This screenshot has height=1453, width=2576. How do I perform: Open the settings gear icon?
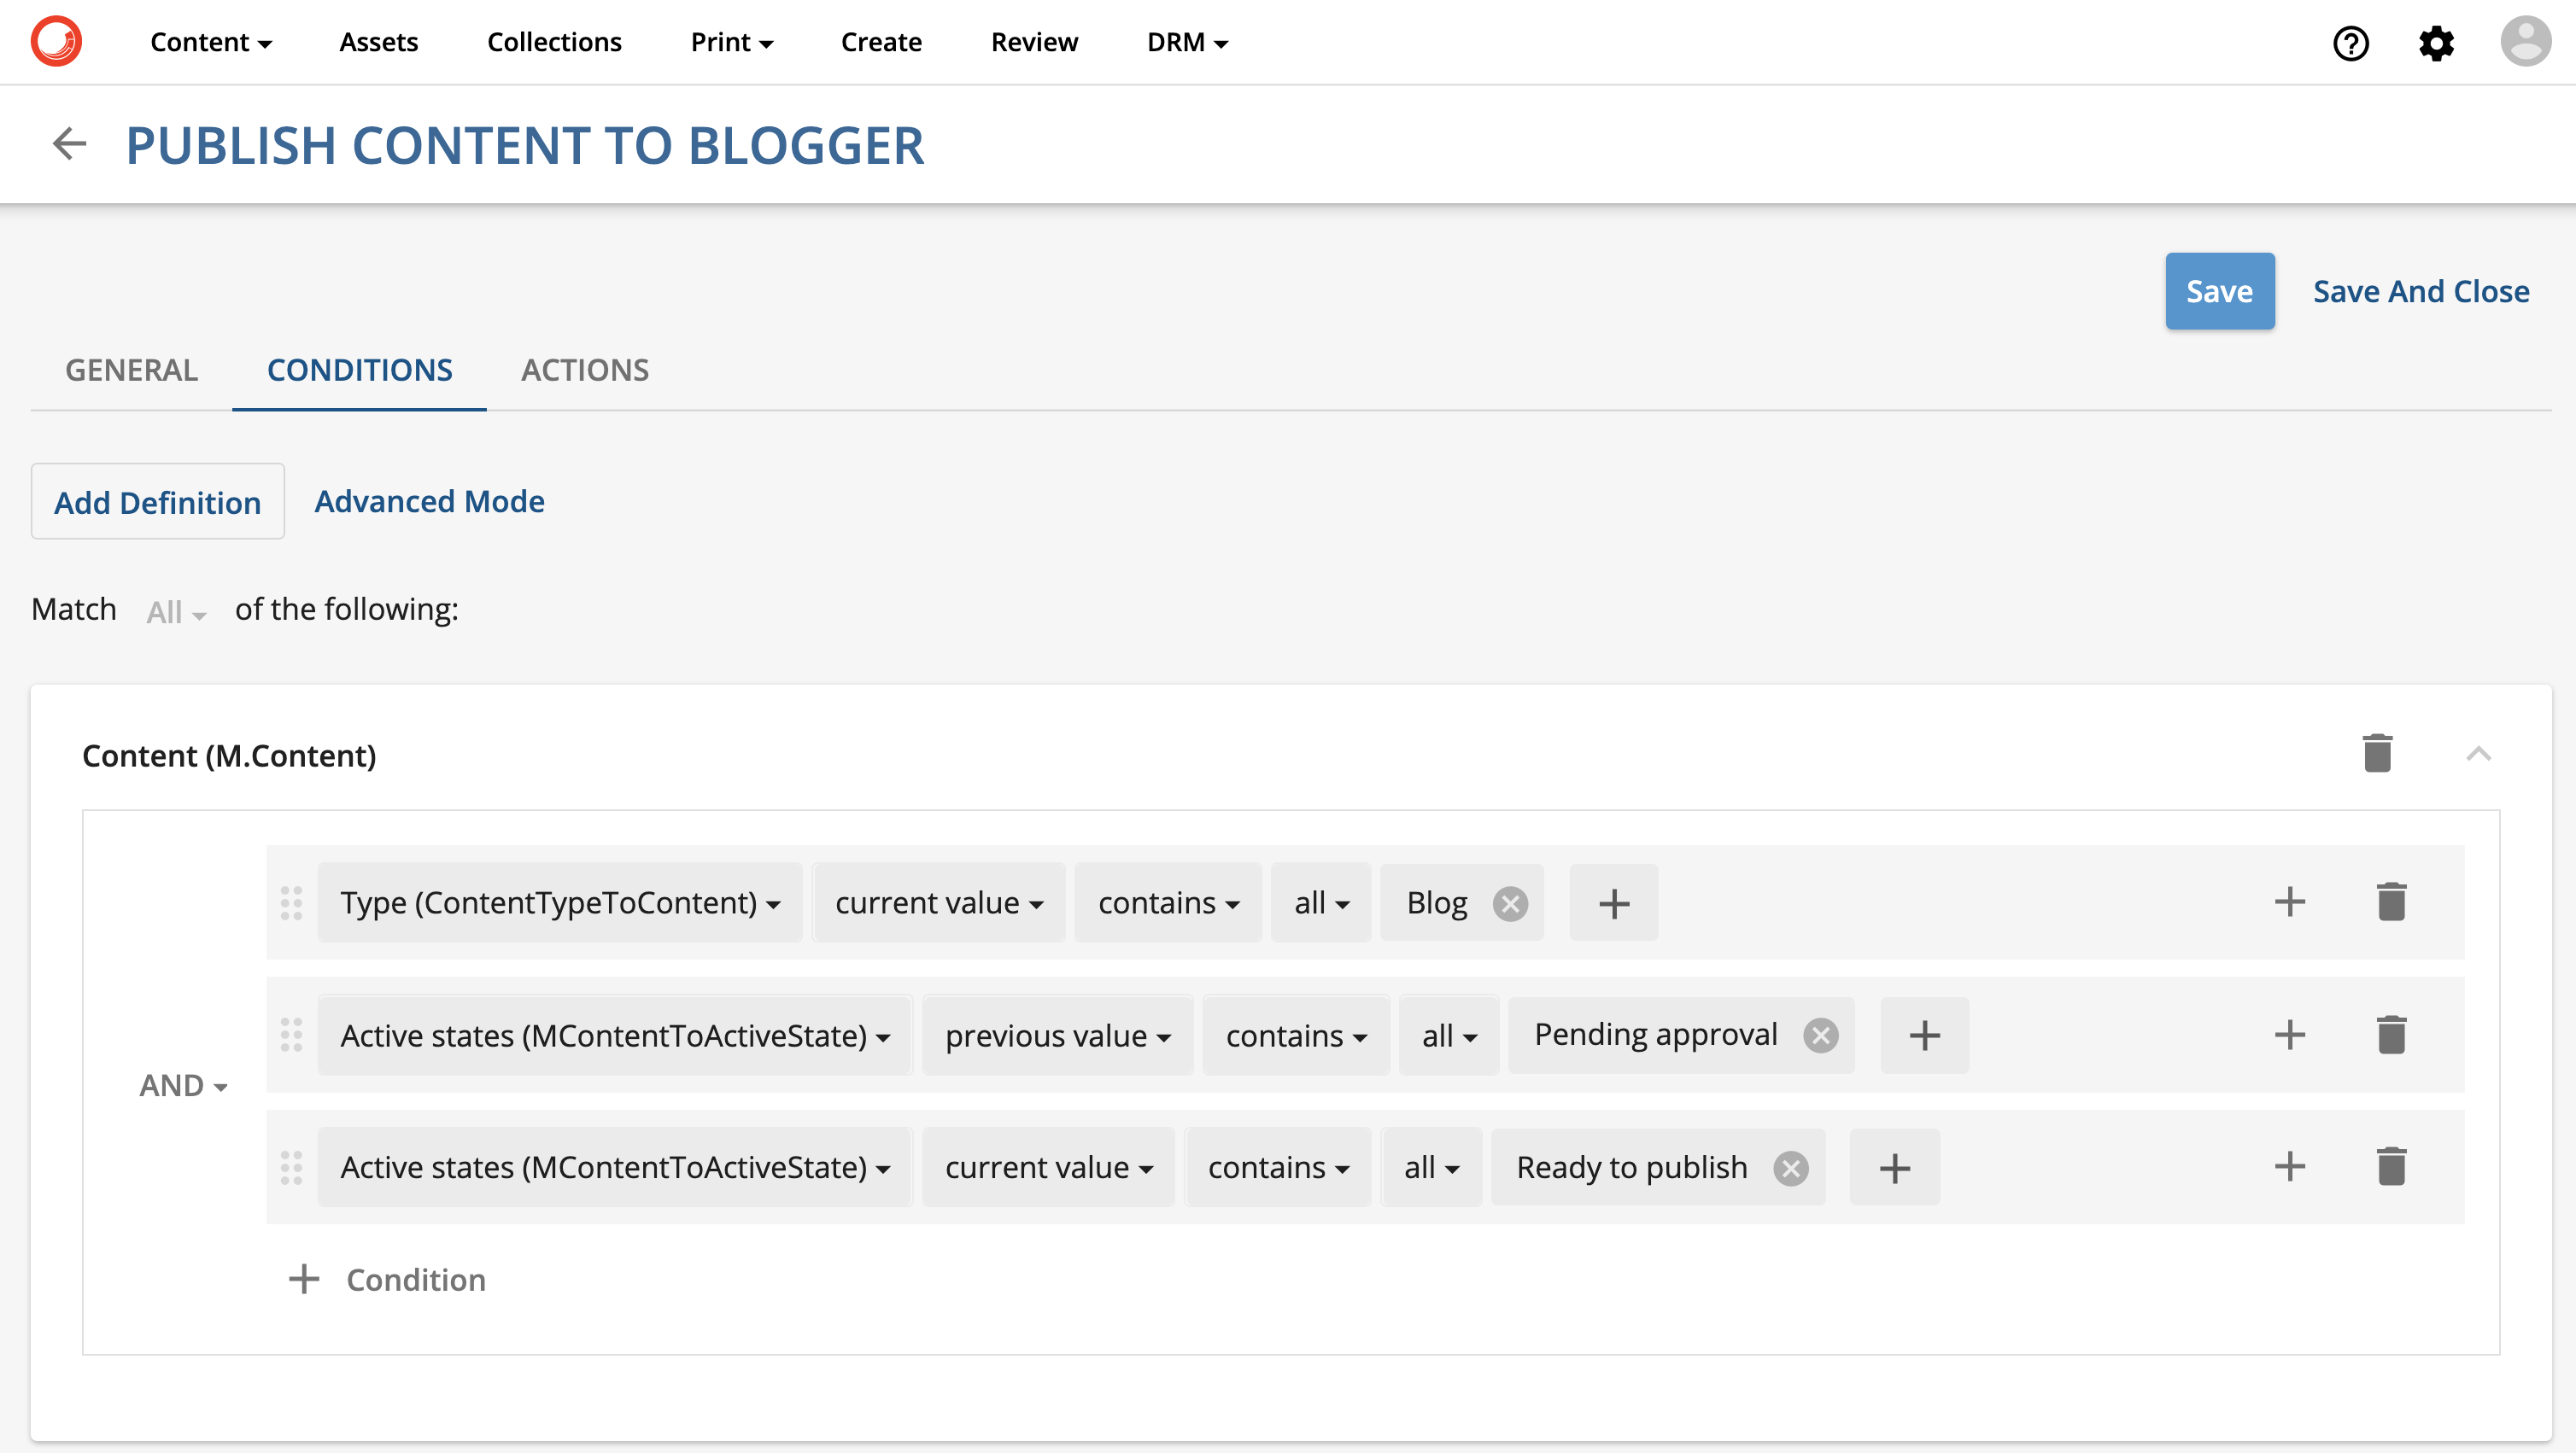[2436, 43]
